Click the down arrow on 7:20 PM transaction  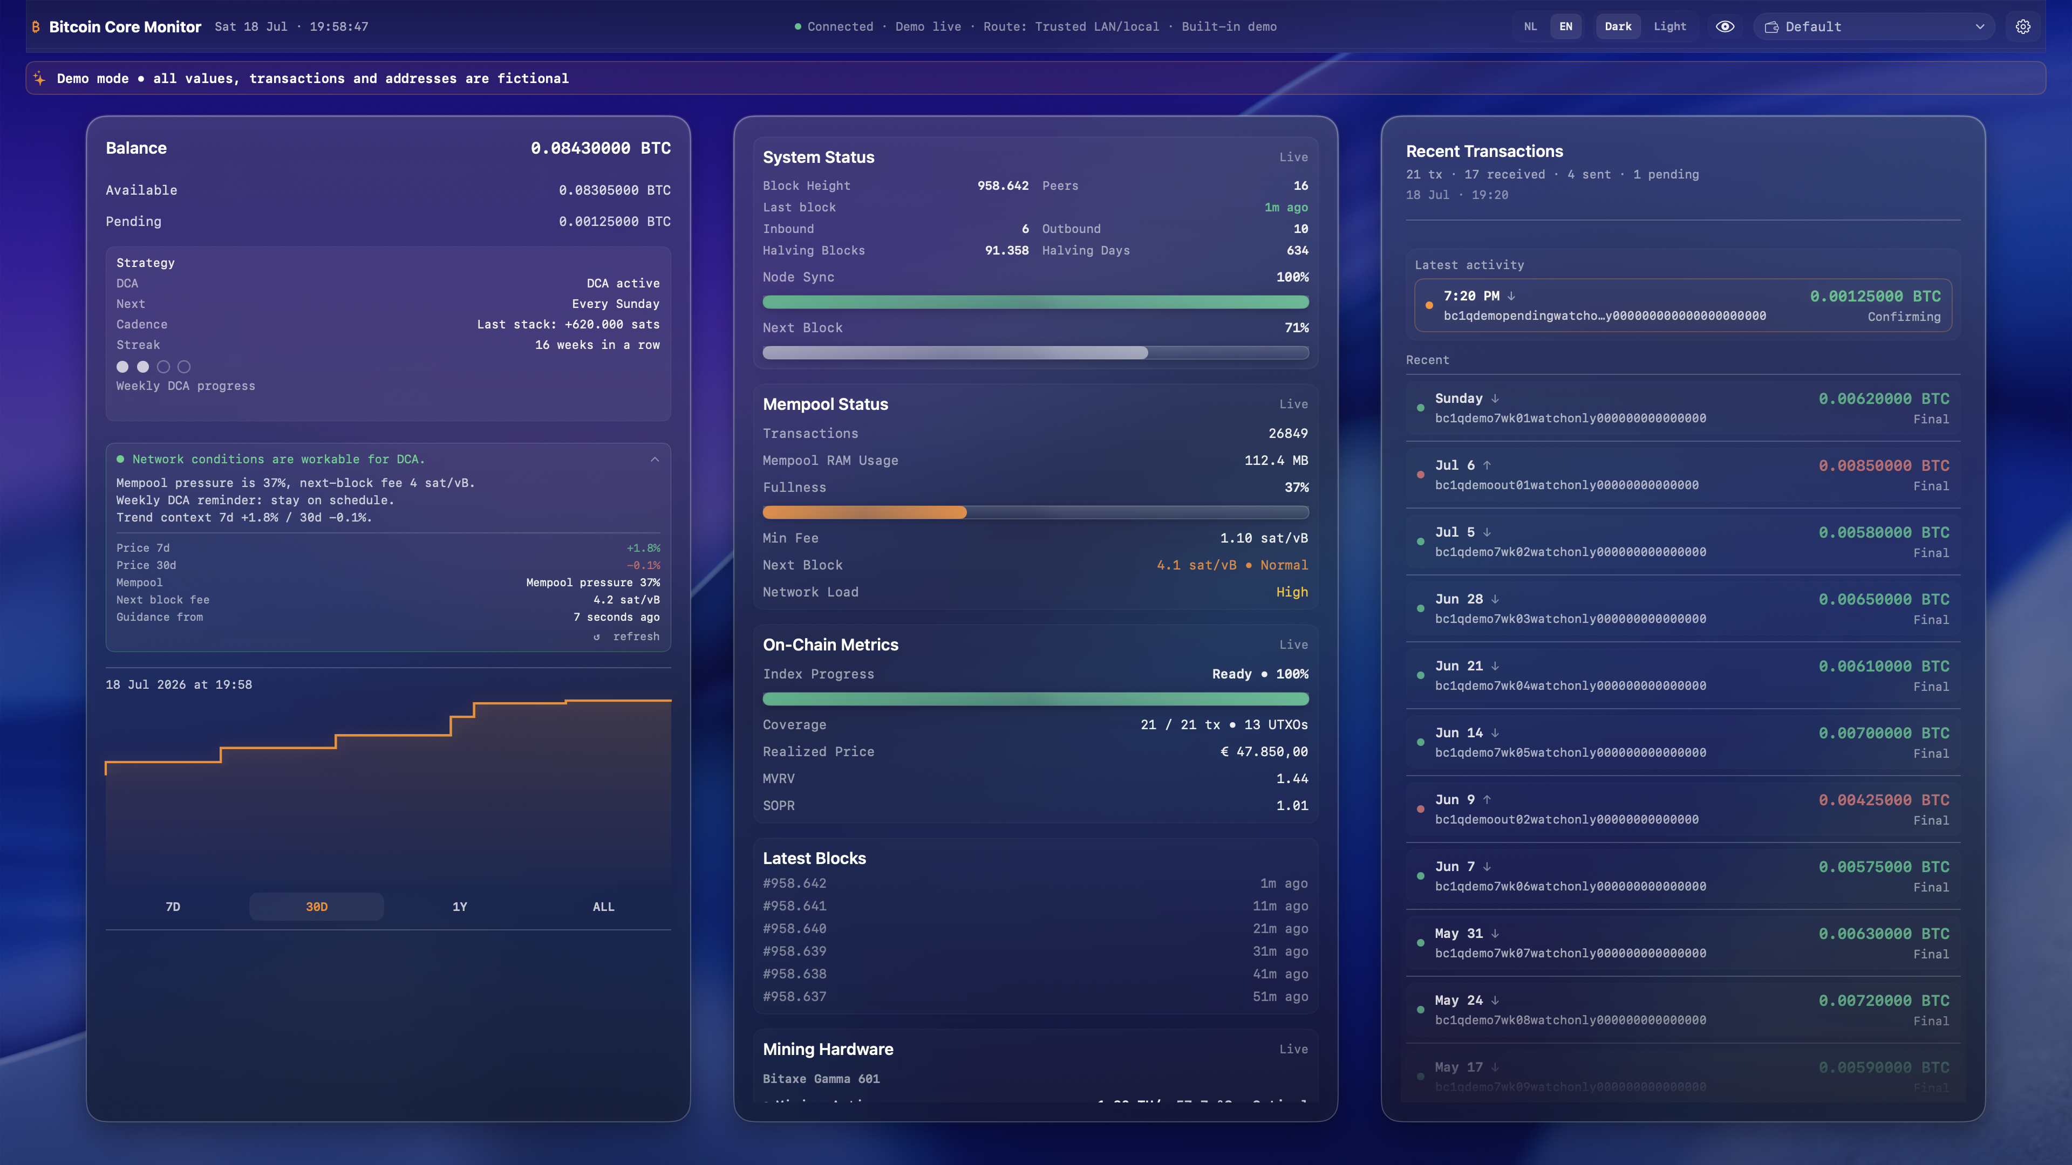click(x=1511, y=296)
